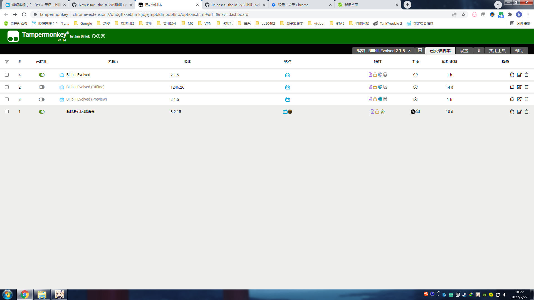Open the 实用工具 tab
Screen dimensions: 534x300
coord(497,51)
